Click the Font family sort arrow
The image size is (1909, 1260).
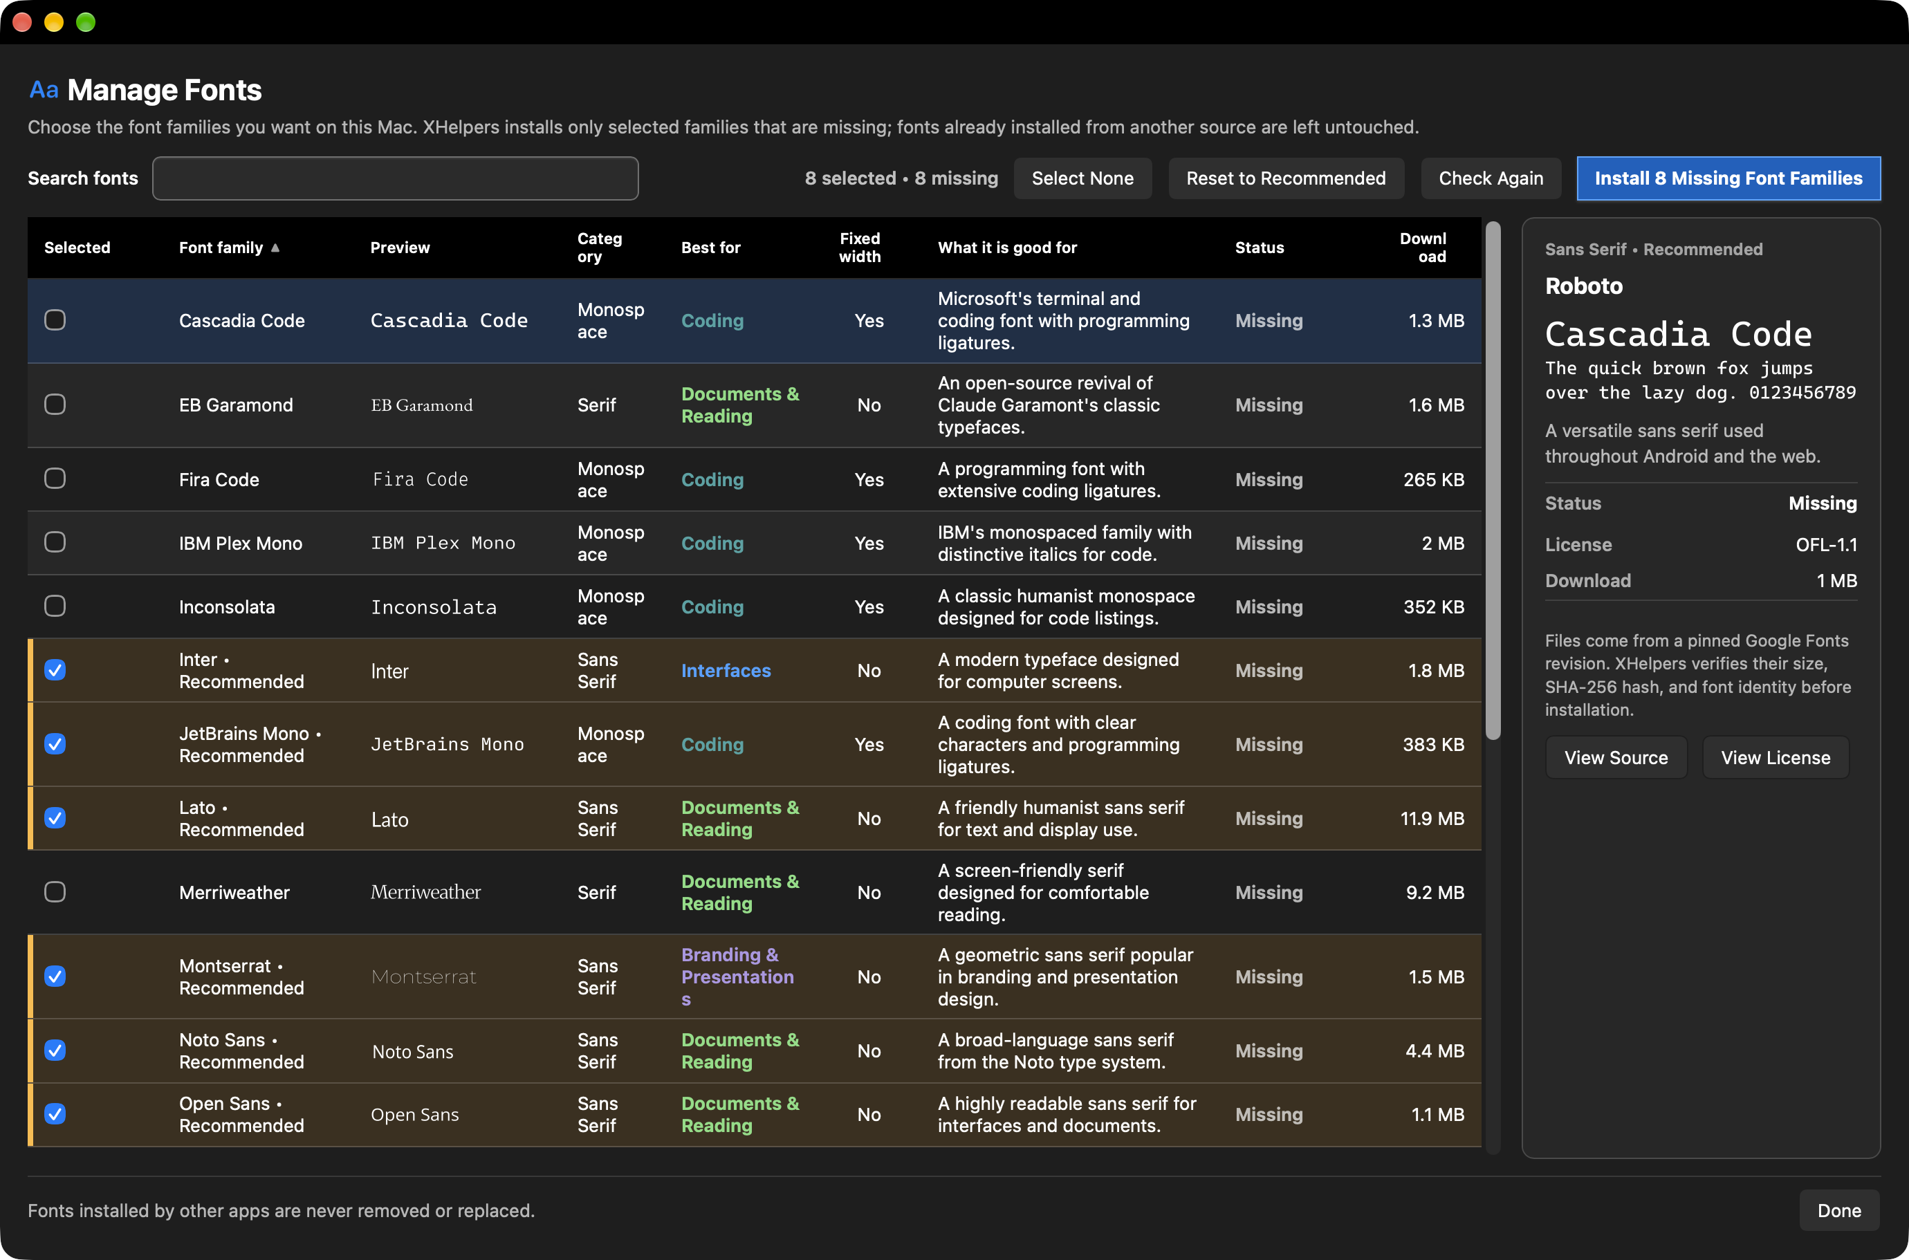click(275, 248)
